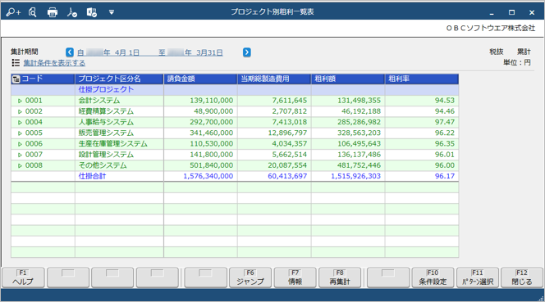Click the F10 条件設定 button
545x302 pixels.
pyautogui.click(x=433, y=277)
